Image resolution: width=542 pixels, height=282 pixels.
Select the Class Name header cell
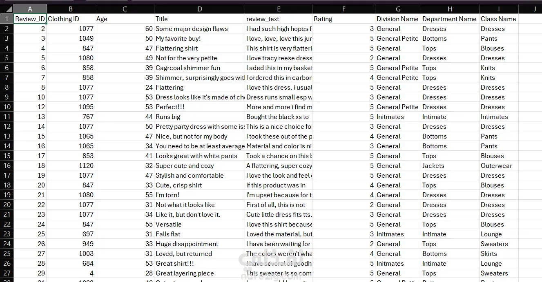pos(499,19)
